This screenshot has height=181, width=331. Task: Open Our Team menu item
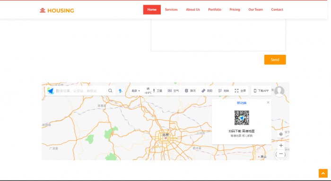[x=256, y=9]
